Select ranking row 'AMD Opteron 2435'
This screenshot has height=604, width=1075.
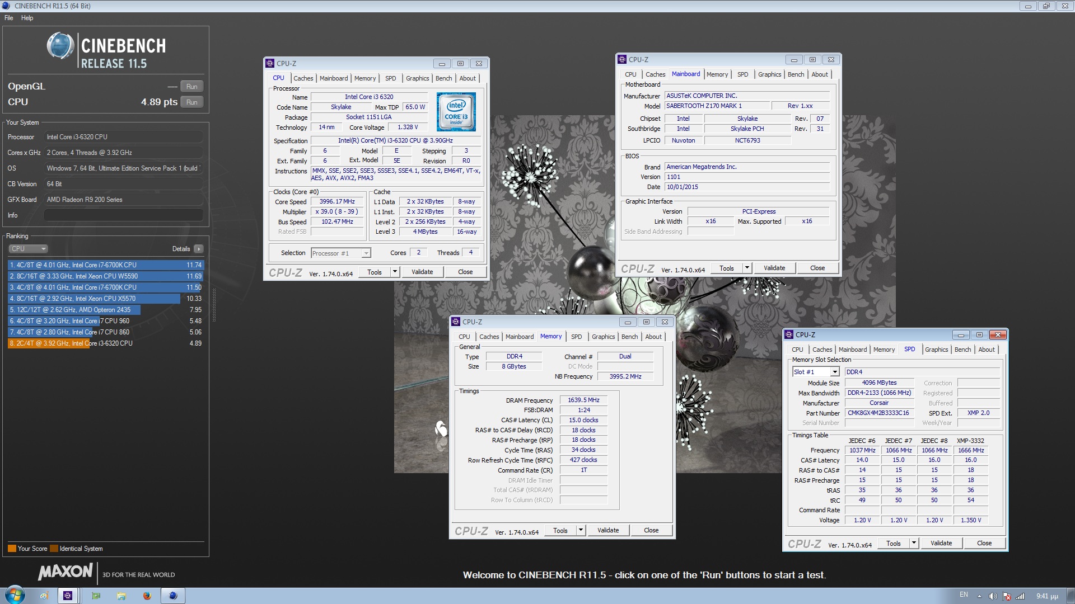coord(105,310)
